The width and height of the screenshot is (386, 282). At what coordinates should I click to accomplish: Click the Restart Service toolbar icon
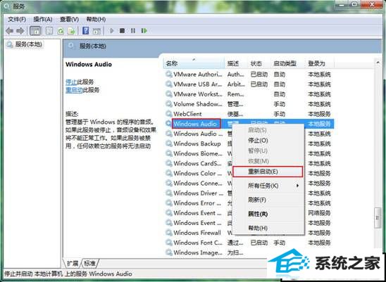click(144, 31)
